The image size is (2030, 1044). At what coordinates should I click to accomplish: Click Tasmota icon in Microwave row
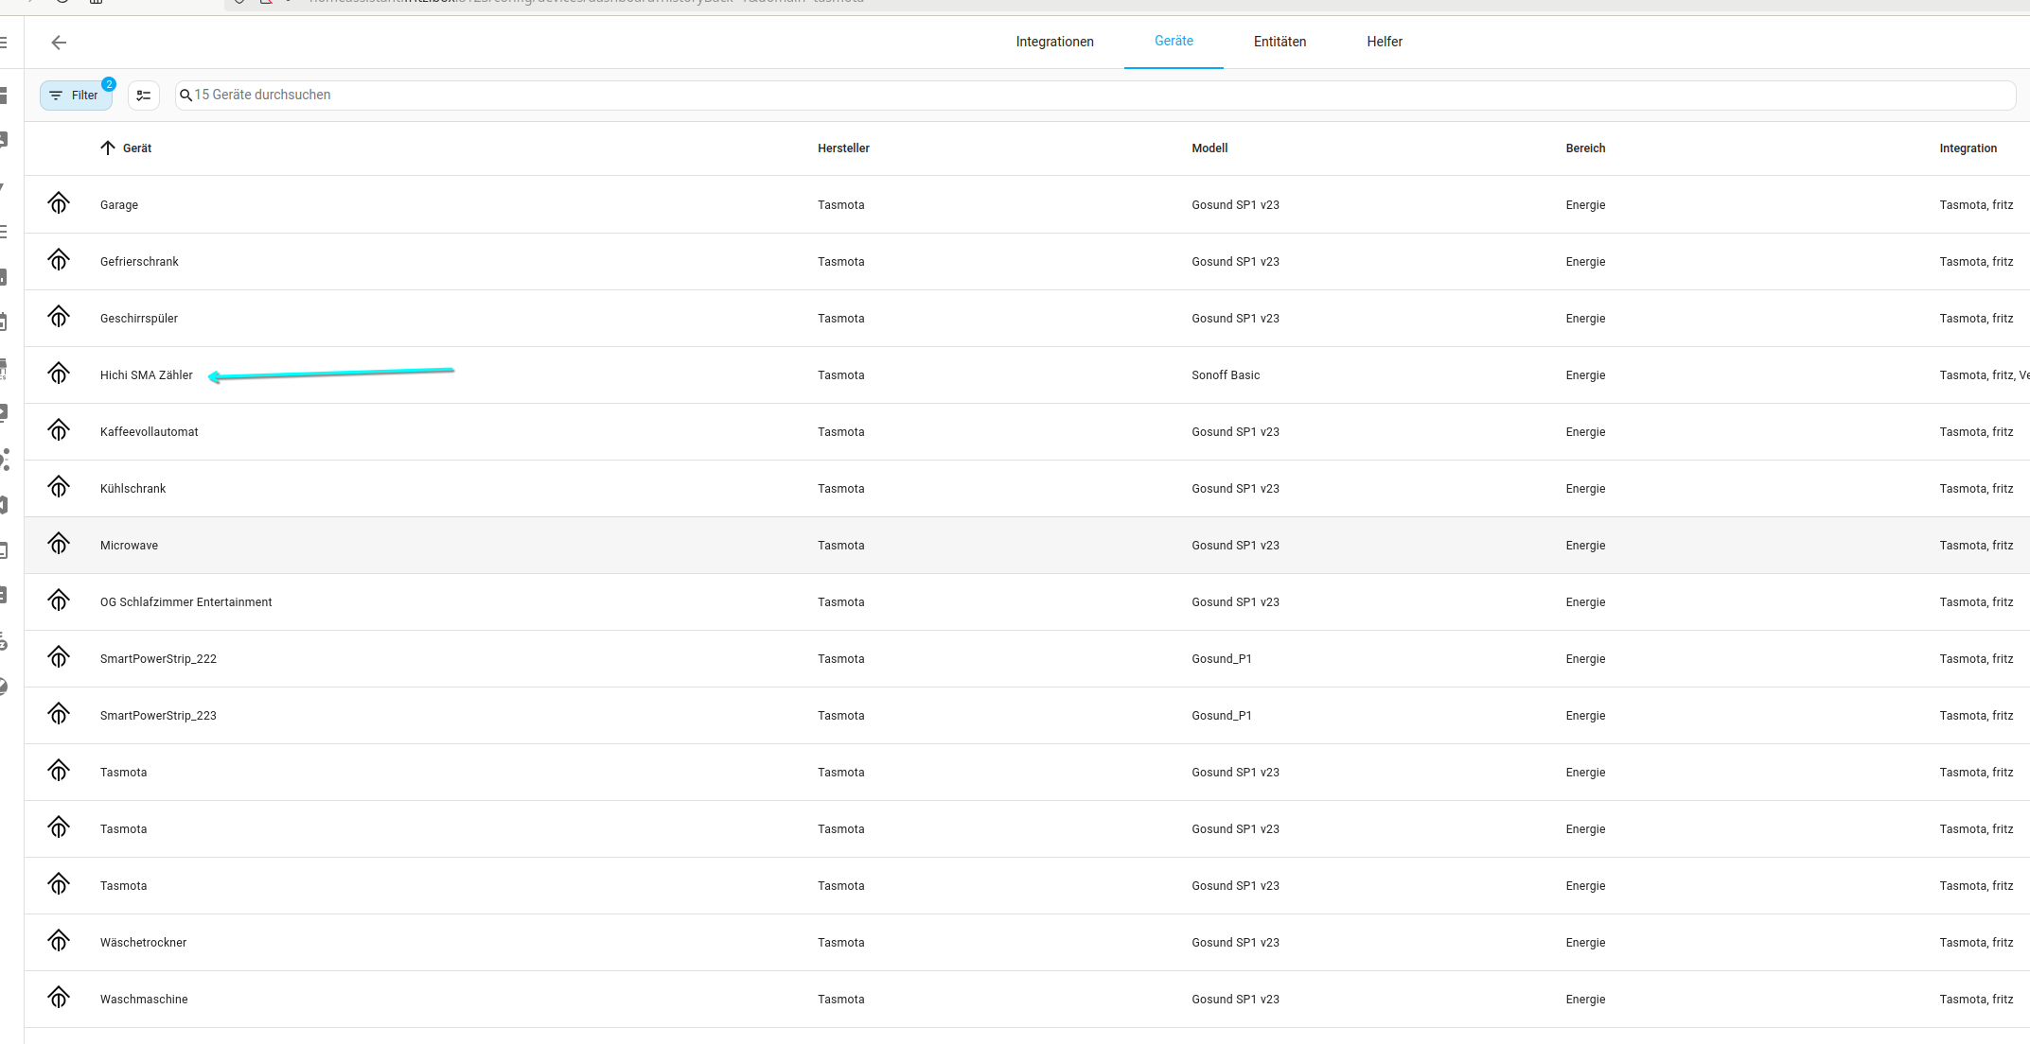[x=59, y=544]
